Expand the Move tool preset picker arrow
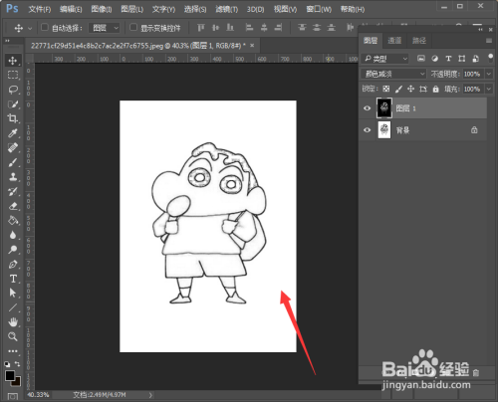This screenshot has width=498, height=402. pyautogui.click(x=30, y=28)
